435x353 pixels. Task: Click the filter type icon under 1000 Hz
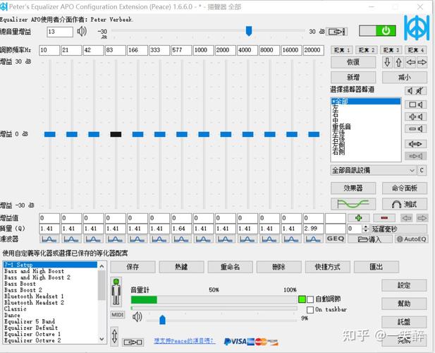point(203,239)
